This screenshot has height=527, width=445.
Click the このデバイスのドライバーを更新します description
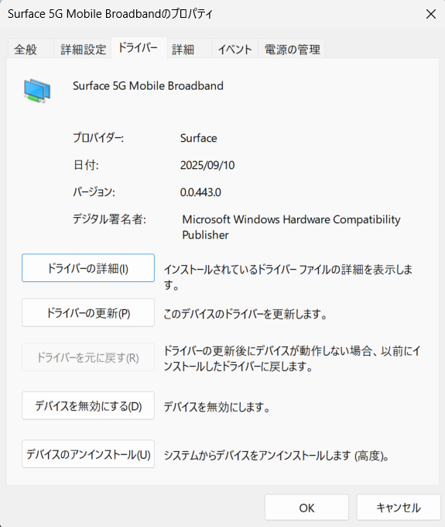point(245,314)
